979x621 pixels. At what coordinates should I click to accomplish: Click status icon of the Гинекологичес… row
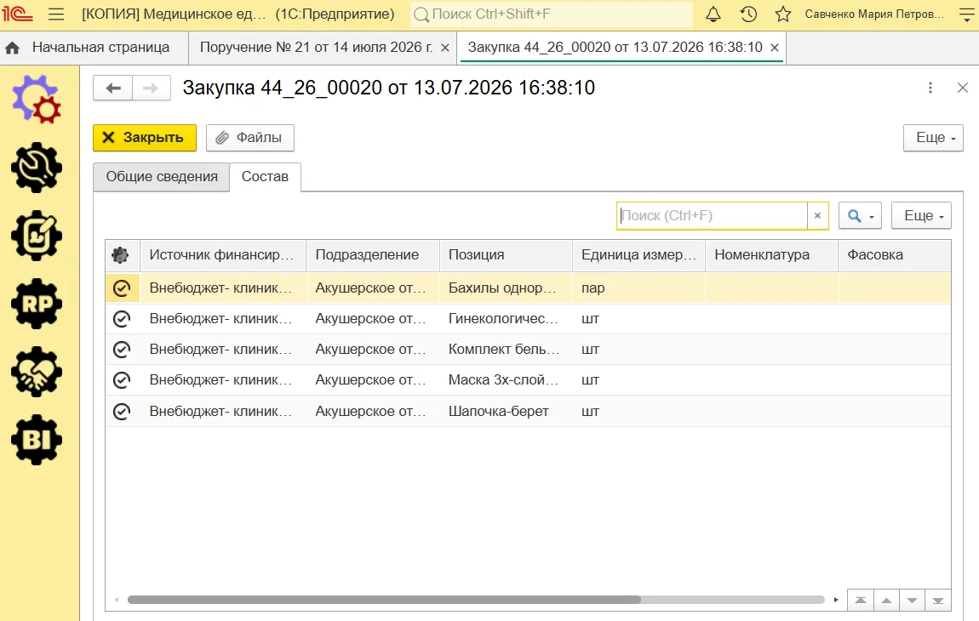pyautogui.click(x=122, y=318)
